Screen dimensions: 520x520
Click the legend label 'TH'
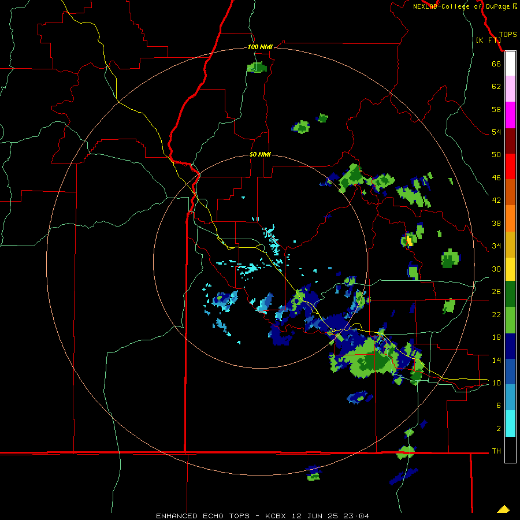(496, 451)
